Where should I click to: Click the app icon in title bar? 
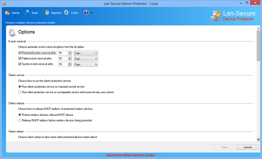[x=4, y=3]
